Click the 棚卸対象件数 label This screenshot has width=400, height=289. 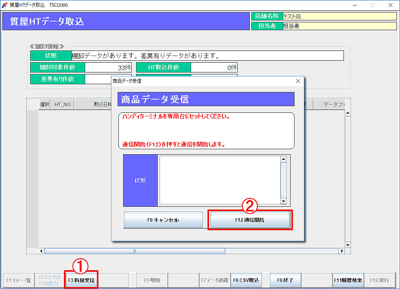coord(58,67)
